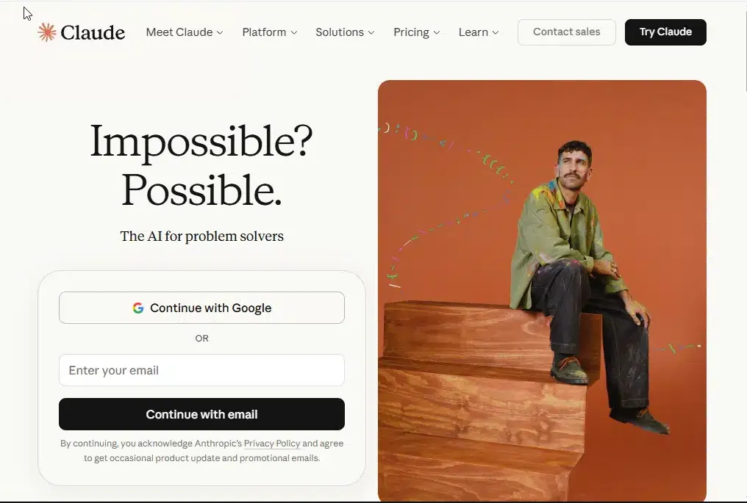Open the Learn dropdown arrow

496,32
